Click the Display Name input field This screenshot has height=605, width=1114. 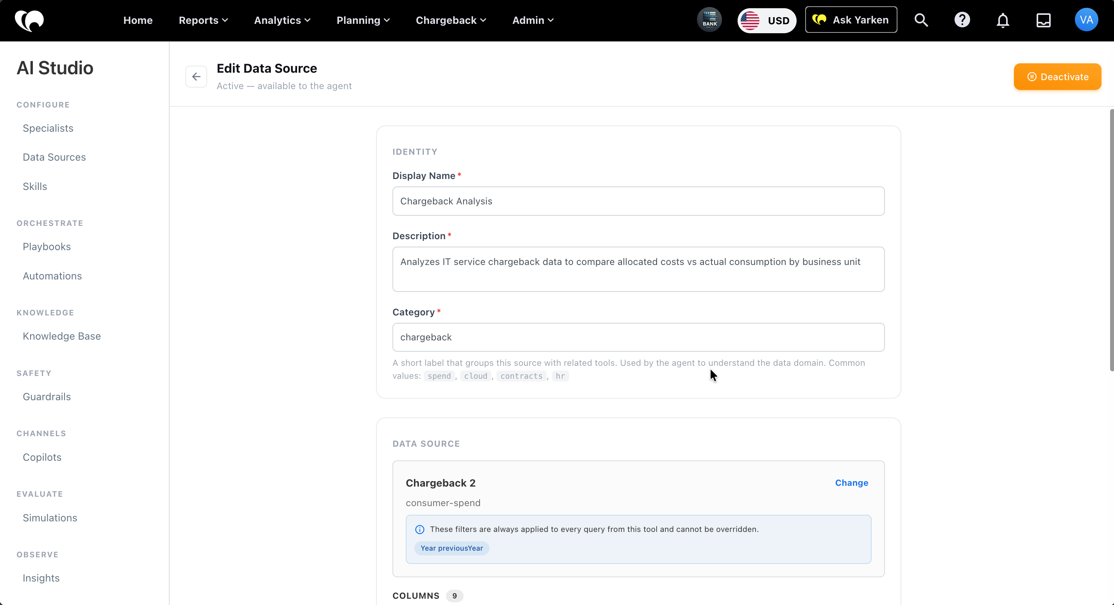pyautogui.click(x=638, y=201)
